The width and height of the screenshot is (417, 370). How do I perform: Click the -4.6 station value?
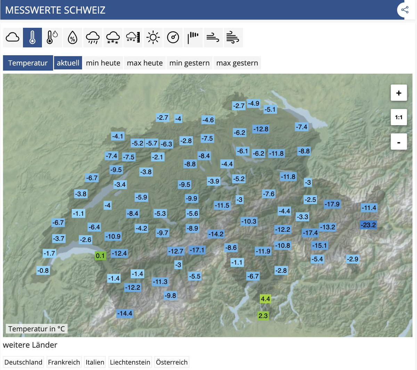click(x=208, y=120)
